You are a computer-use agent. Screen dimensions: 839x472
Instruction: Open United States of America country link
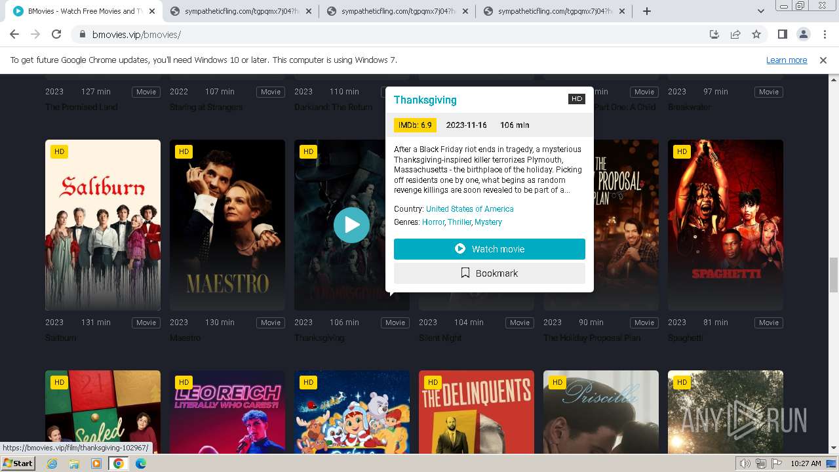tap(470, 209)
